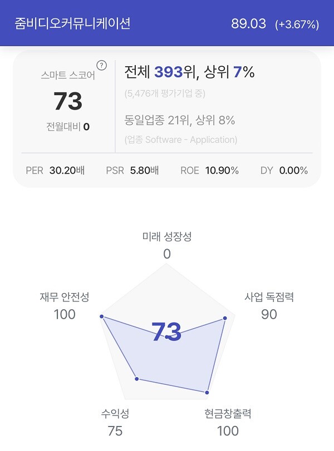Select the PER 30.20배 metric
The width and height of the screenshot is (334, 451).
click(55, 170)
